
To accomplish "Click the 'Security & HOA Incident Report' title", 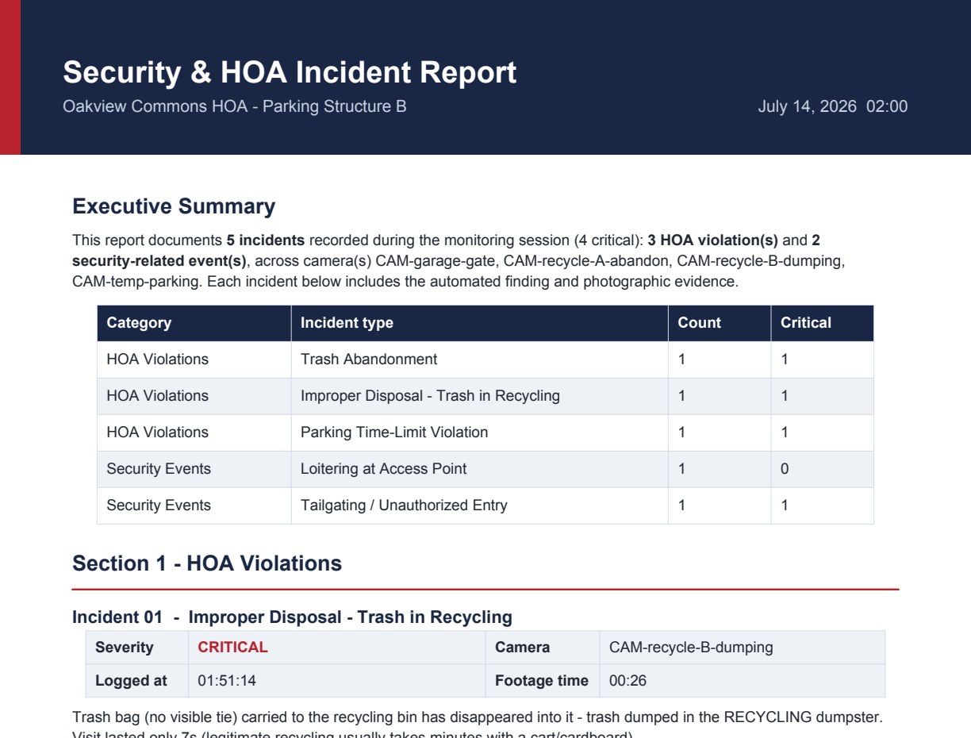I will pos(290,72).
